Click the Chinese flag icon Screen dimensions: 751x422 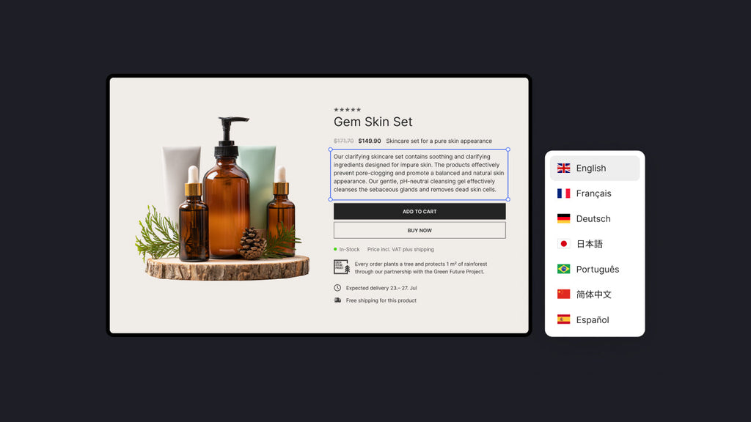click(x=563, y=295)
